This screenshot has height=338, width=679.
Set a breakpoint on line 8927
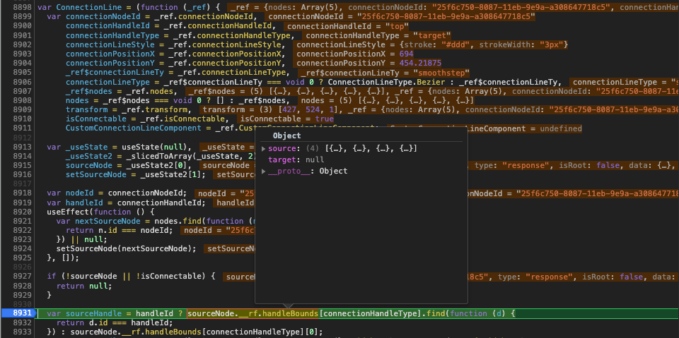[x=22, y=277]
